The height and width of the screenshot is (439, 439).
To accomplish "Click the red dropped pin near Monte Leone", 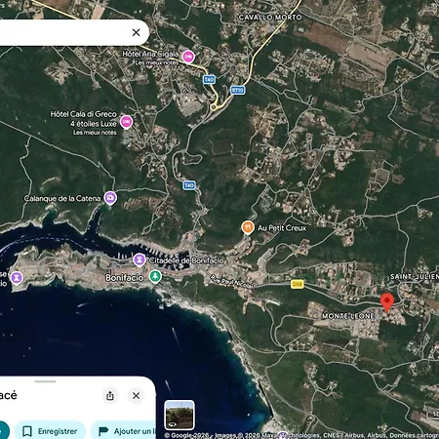I will [387, 301].
